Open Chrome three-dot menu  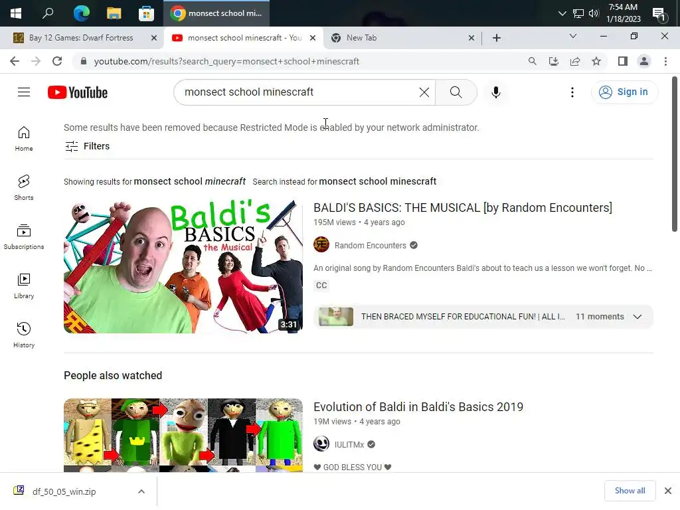coord(665,61)
